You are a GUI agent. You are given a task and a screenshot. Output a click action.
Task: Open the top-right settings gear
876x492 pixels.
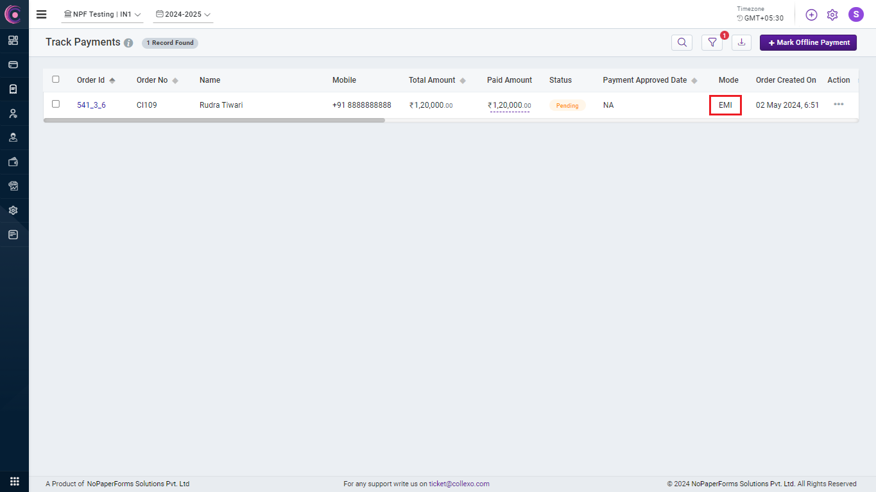click(832, 15)
